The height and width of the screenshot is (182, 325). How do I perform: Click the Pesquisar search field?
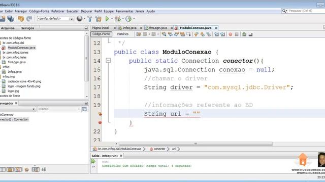pyautogui.click(x=306, y=11)
